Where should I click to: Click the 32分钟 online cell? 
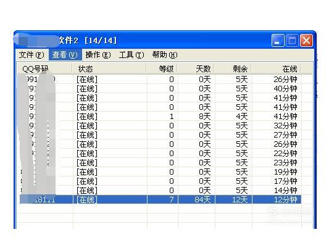tap(285, 126)
